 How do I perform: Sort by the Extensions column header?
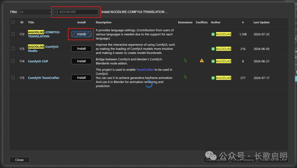coord(185,22)
